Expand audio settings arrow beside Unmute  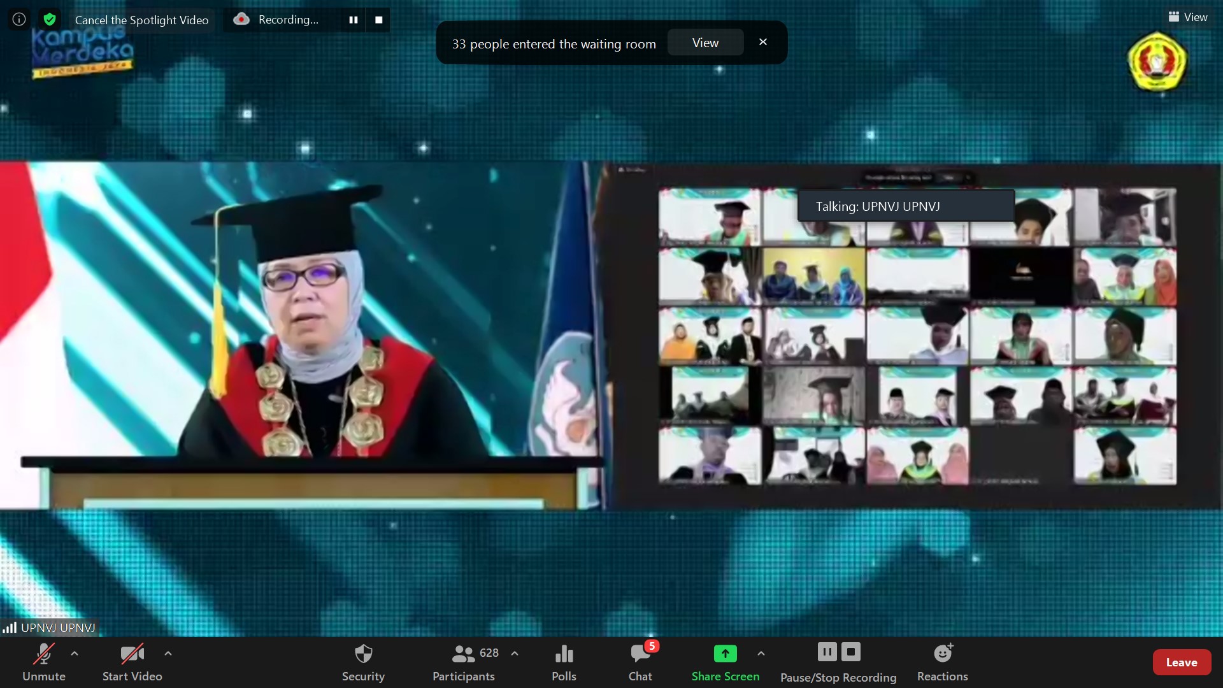click(x=75, y=654)
